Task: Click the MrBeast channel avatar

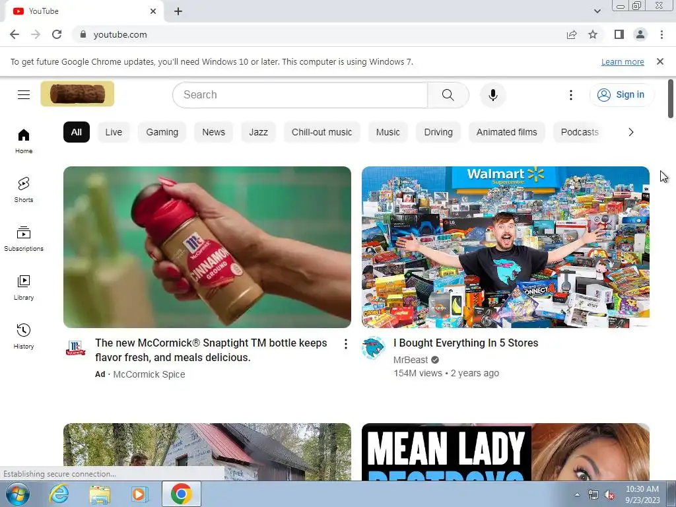Action: pyautogui.click(x=374, y=348)
